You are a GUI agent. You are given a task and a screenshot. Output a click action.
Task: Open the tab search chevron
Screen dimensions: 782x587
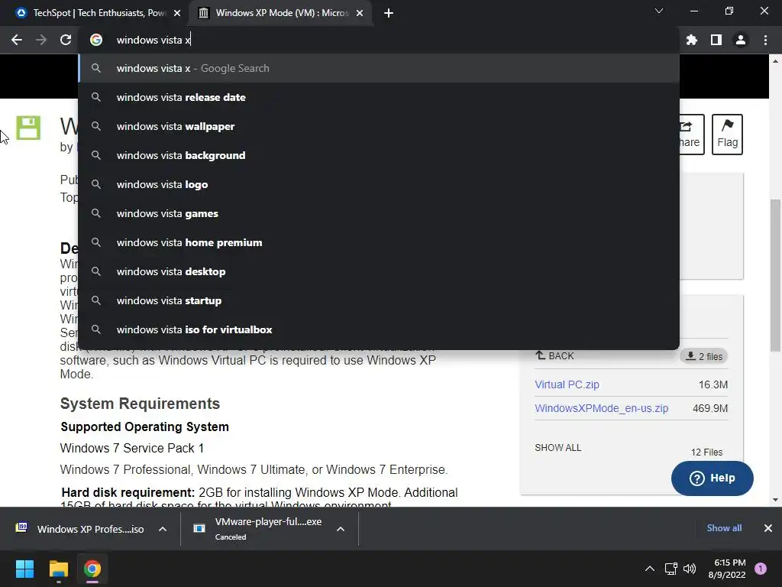pos(659,11)
